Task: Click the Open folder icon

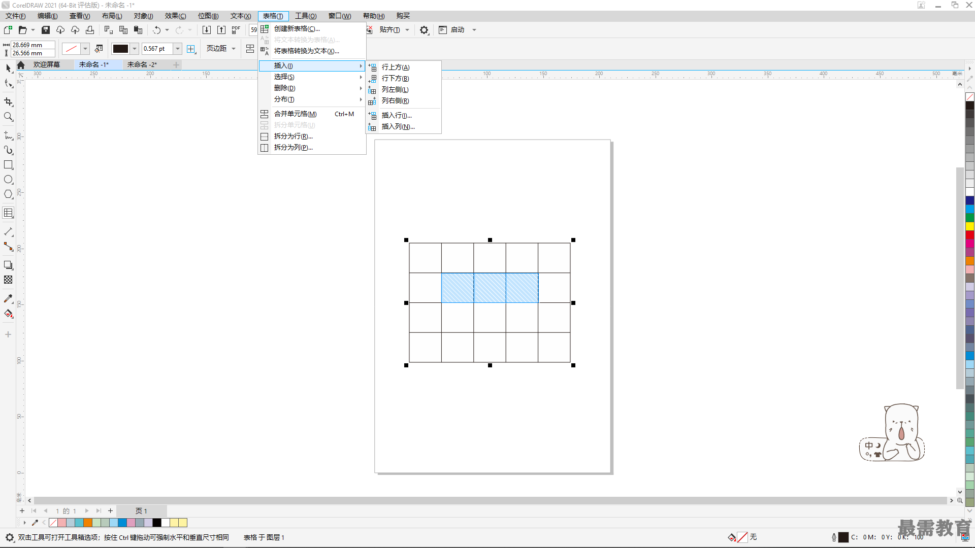Action: pyautogui.click(x=22, y=30)
